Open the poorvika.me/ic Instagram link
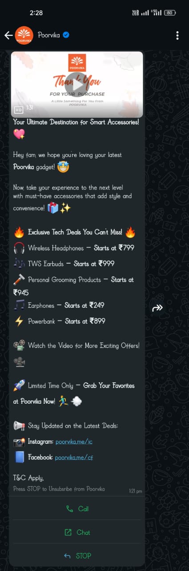The width and height of the screenshot is (189, 571). 74,442
